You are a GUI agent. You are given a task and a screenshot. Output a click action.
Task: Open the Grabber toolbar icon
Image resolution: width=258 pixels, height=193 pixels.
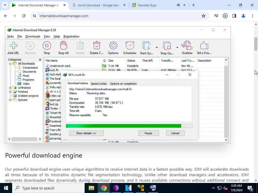coord(187,46)
